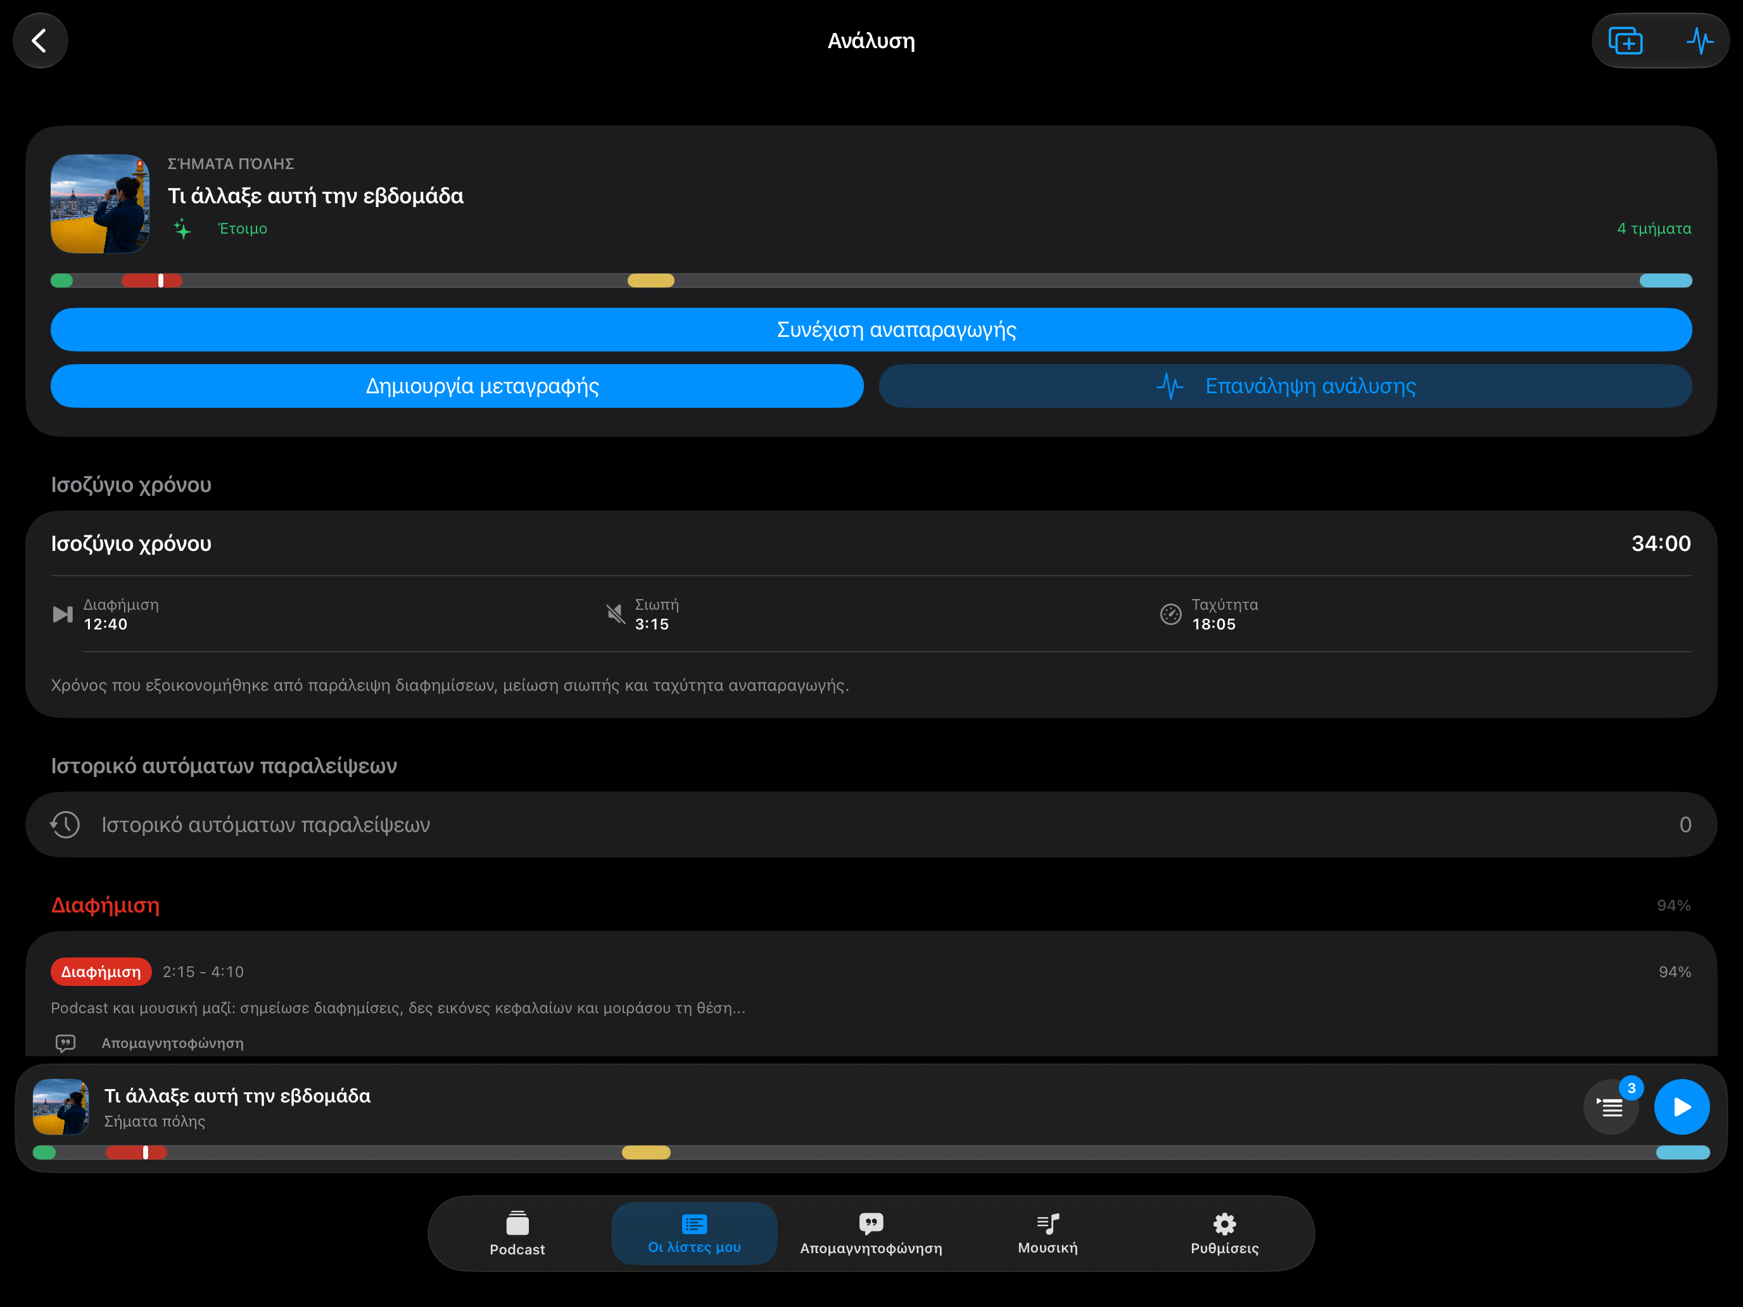Tap the 'Σήματα πόλης' subtitle in mini player
This screenshot has width=1743, height=1307.
click(x=155, y=1121)
